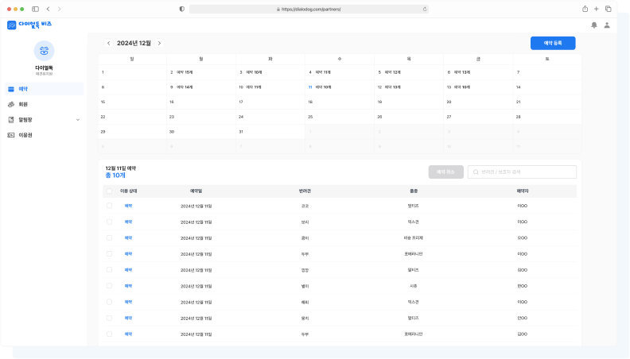Image resolution: width=630 pixels, height=359 pixels.
Task: Open the user account icon
Action: 607,25
